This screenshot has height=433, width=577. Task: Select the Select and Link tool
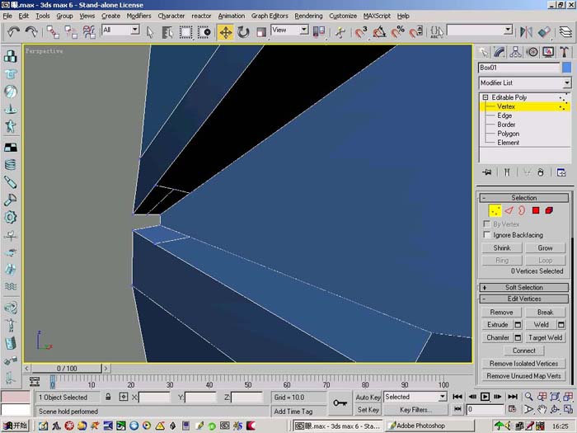coord(53,32)
